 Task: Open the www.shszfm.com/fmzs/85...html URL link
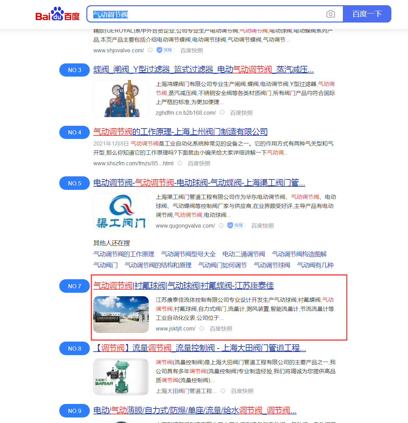point(133,163)
